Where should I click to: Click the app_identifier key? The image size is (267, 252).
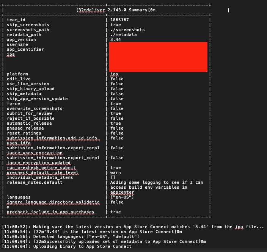pos(25,50)
